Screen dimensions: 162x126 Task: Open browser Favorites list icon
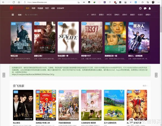pyautogui.click(x=143, y=2)
